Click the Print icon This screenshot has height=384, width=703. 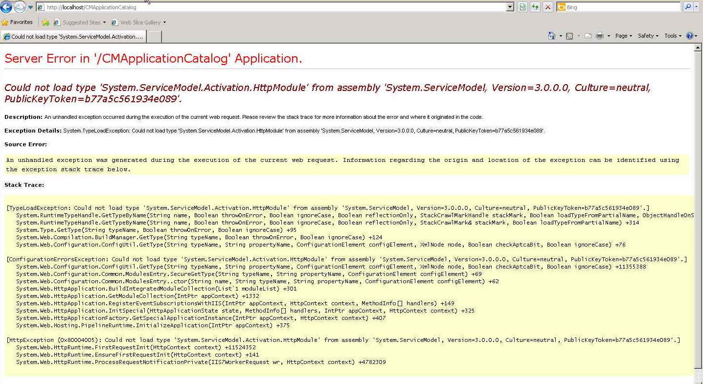tap(600, 36)
